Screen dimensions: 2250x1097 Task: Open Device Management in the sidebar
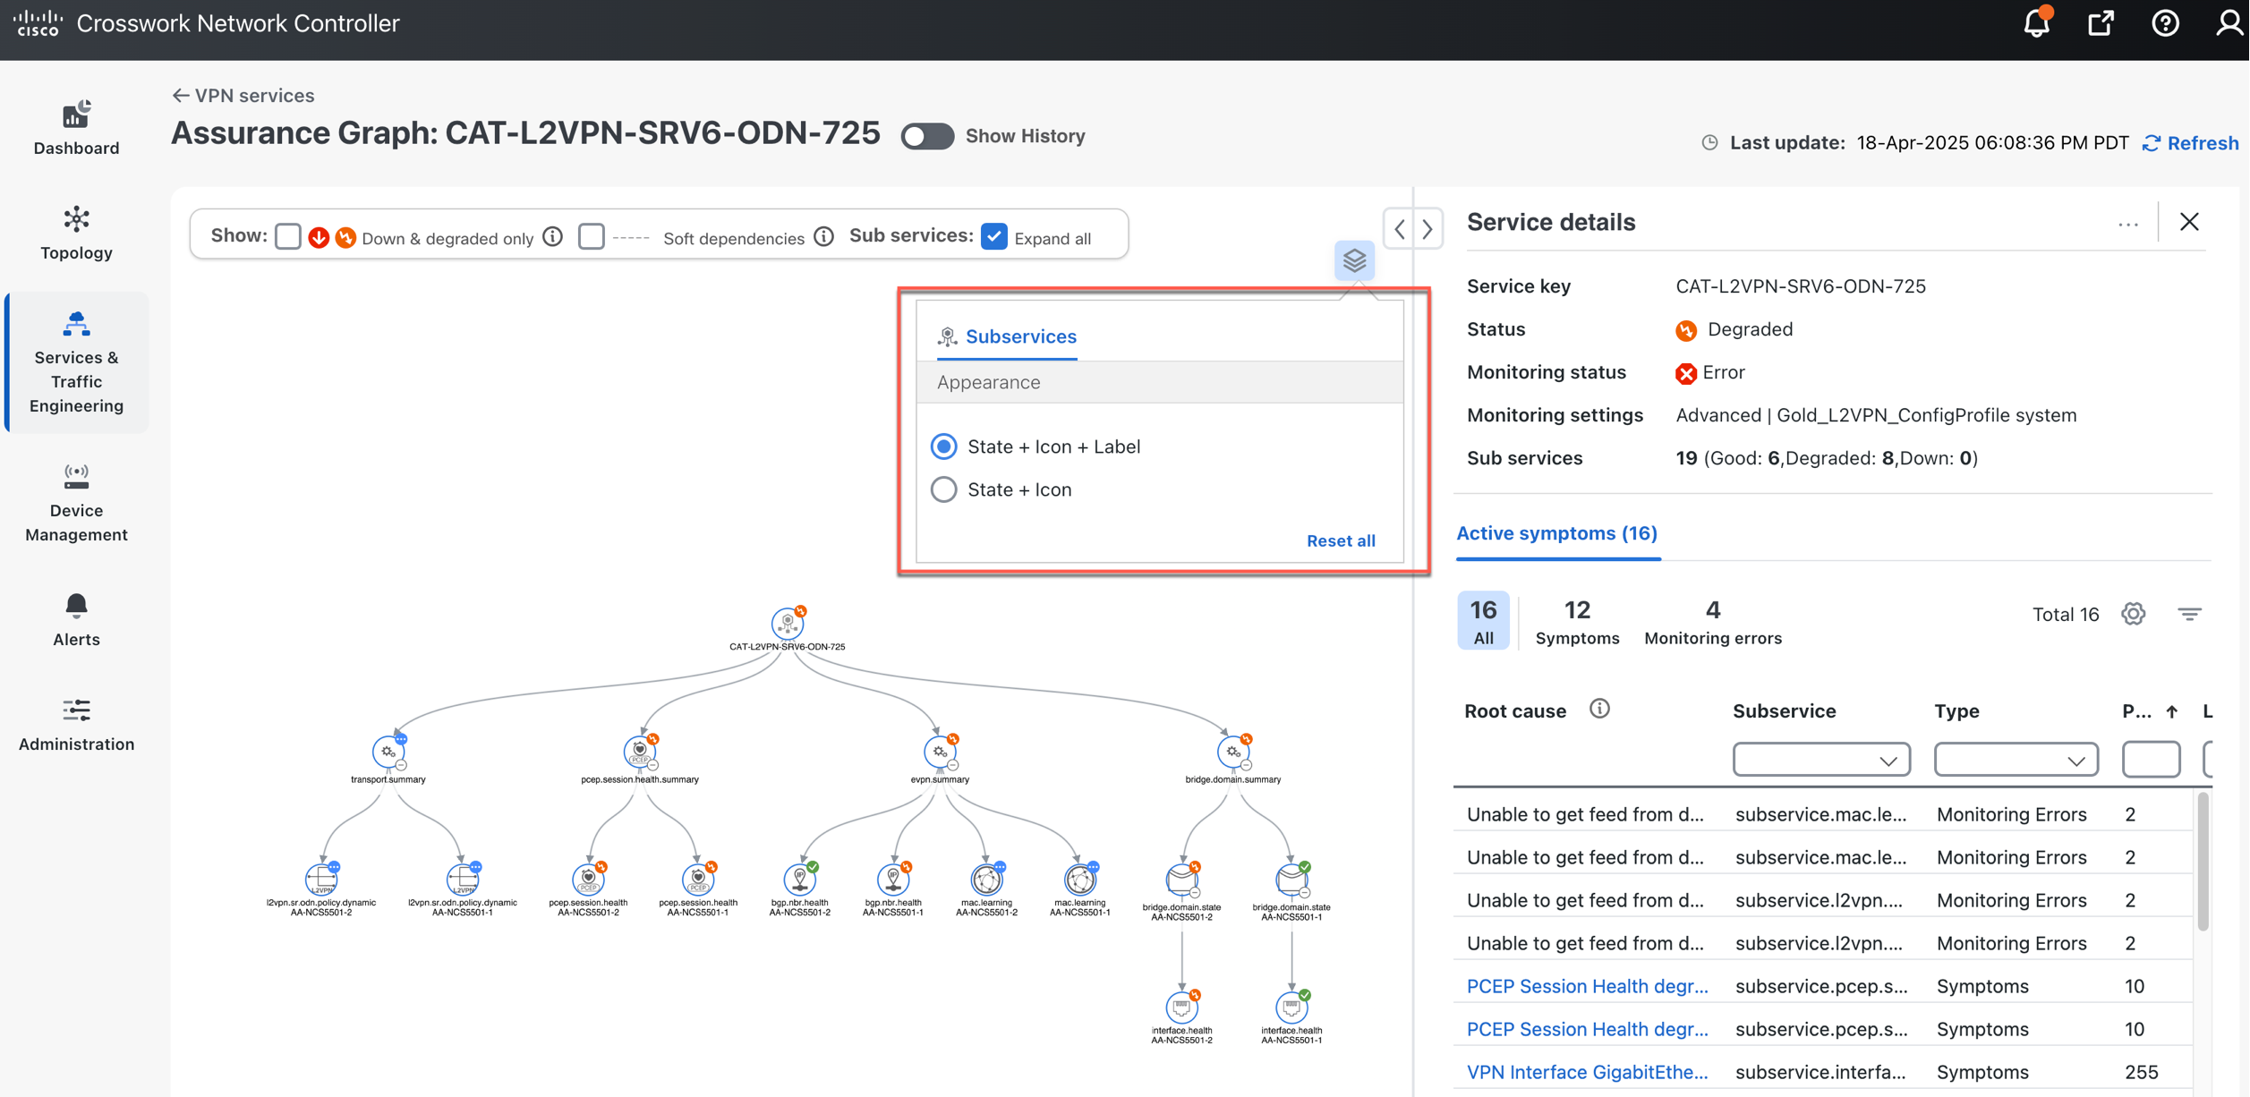point(76,504)
